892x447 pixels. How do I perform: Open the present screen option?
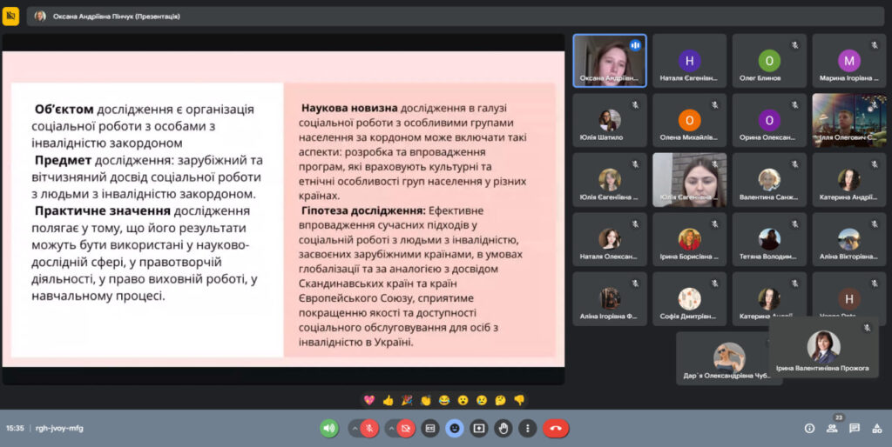coord(479,428)
